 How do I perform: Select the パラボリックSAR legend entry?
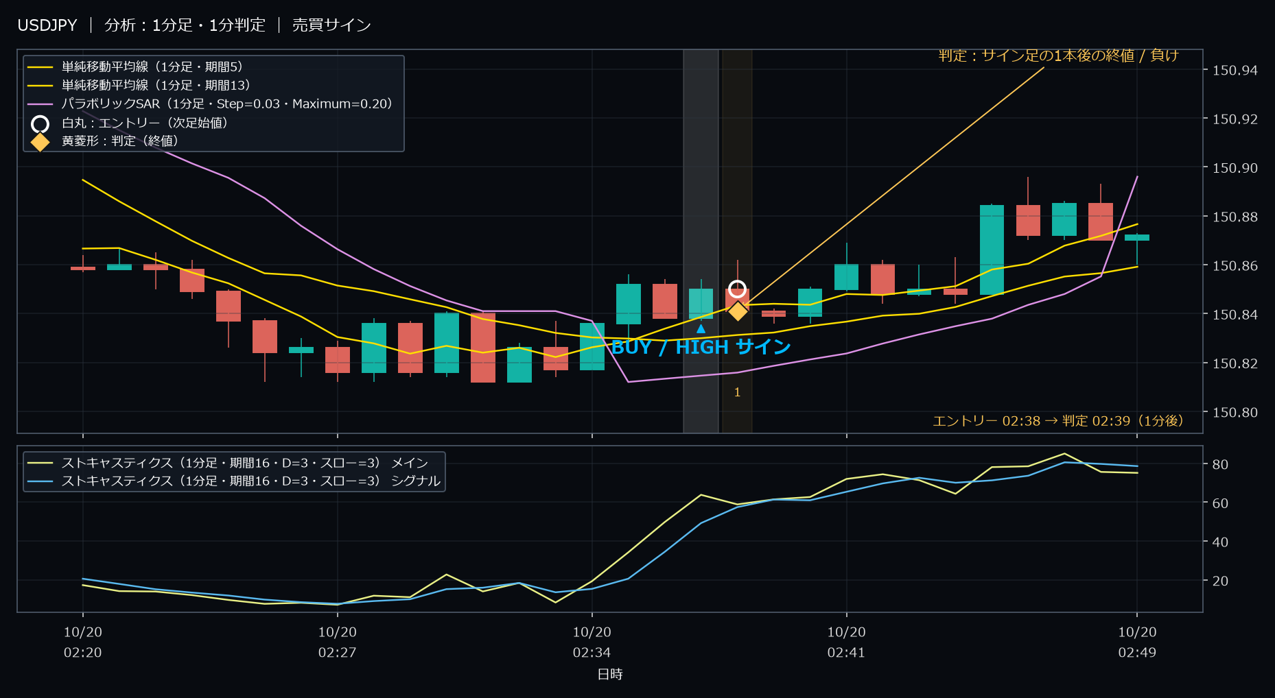(210, 104)
